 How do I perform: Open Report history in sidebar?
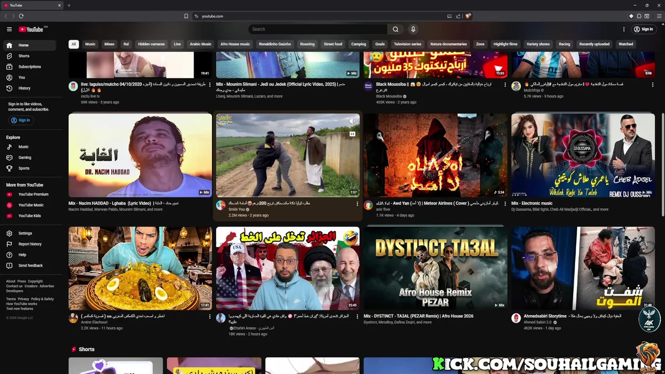coord(29,244)
